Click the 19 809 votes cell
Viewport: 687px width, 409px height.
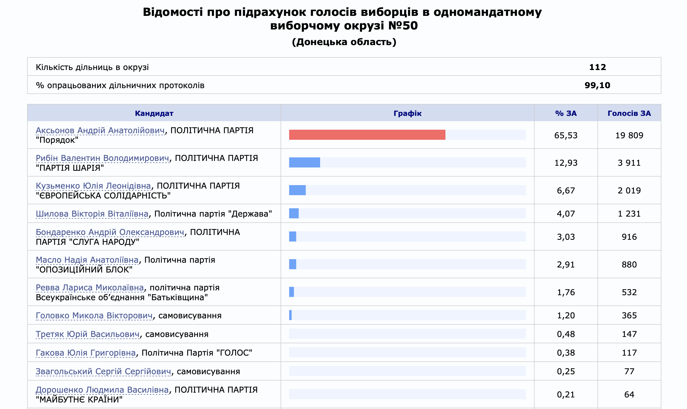629,135
